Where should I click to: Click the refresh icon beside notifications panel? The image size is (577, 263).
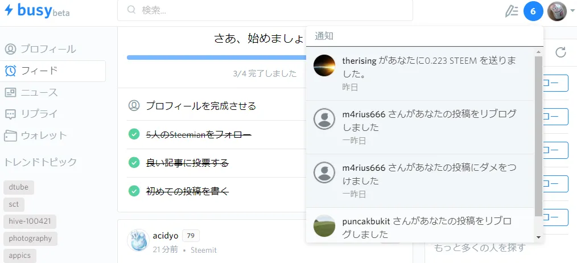point(560,52)
